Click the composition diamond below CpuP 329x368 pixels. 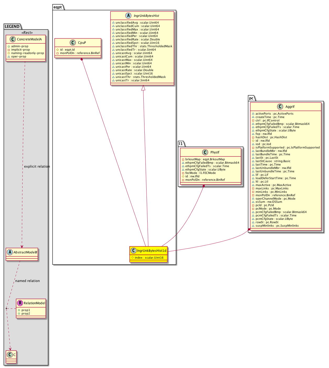(x=82, y=60)
